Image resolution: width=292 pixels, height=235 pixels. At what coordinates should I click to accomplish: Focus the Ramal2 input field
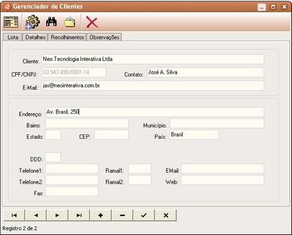coord(139,180)
